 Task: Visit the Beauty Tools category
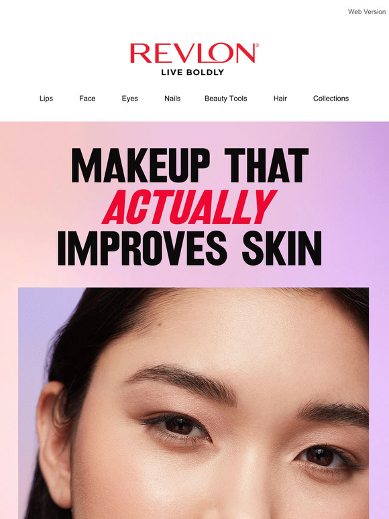pyautogui.click(x=225, y=99)
